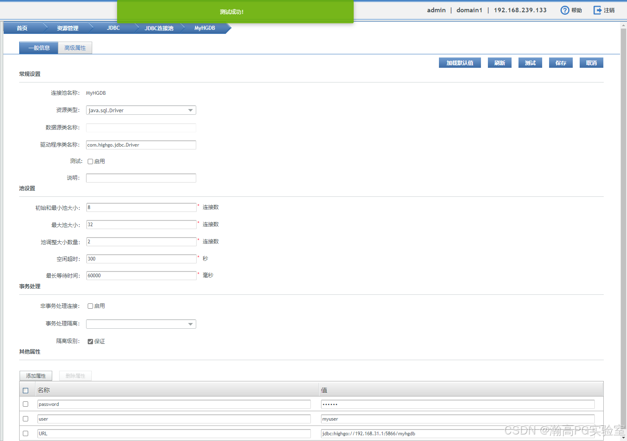
Task: Click the 测试 button
Action: pos(530,63)
